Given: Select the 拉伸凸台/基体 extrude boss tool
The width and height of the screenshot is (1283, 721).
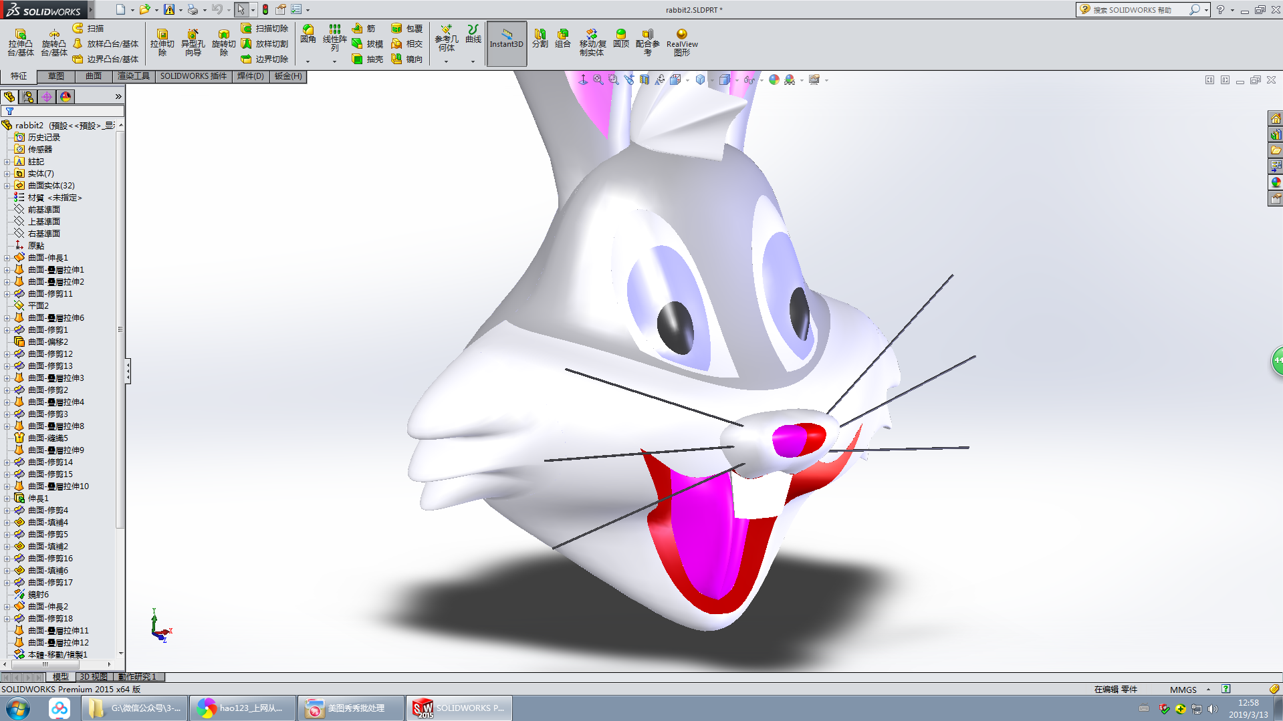Looking at the screenshot, I should pyautogui.click(x=20, y=43).
